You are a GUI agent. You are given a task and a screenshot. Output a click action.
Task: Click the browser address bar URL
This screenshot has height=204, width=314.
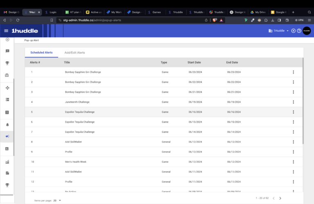pos(92,20)
